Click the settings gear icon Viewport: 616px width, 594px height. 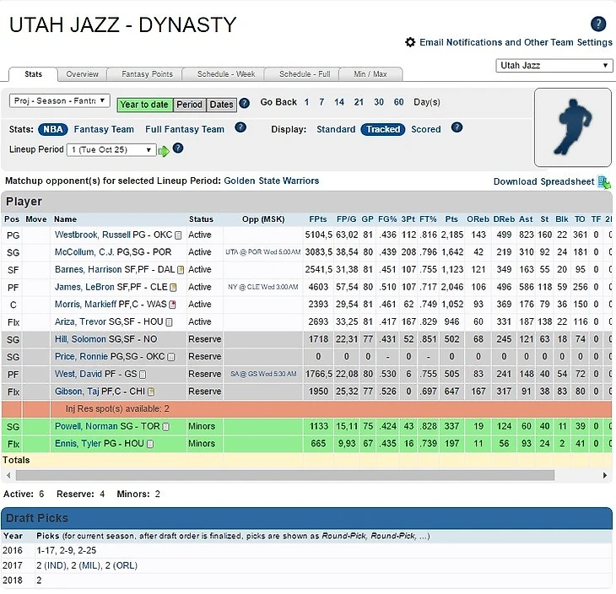410,42
